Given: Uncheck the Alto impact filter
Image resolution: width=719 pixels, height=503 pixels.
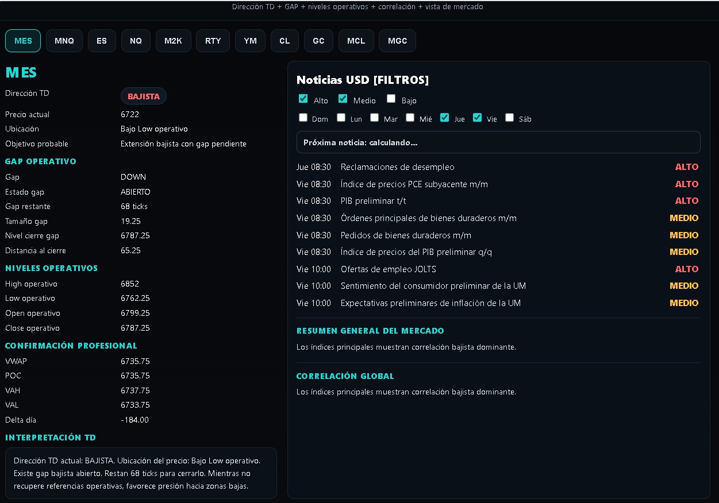Looking at the screenshot, I should (x=303, y=99).
